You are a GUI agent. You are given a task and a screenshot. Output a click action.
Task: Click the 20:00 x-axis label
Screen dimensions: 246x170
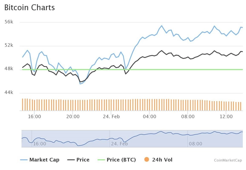73,116
